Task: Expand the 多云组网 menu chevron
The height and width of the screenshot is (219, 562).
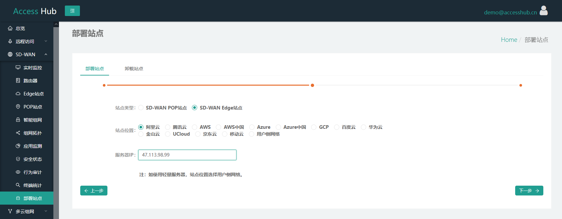Action: point(46,211)
